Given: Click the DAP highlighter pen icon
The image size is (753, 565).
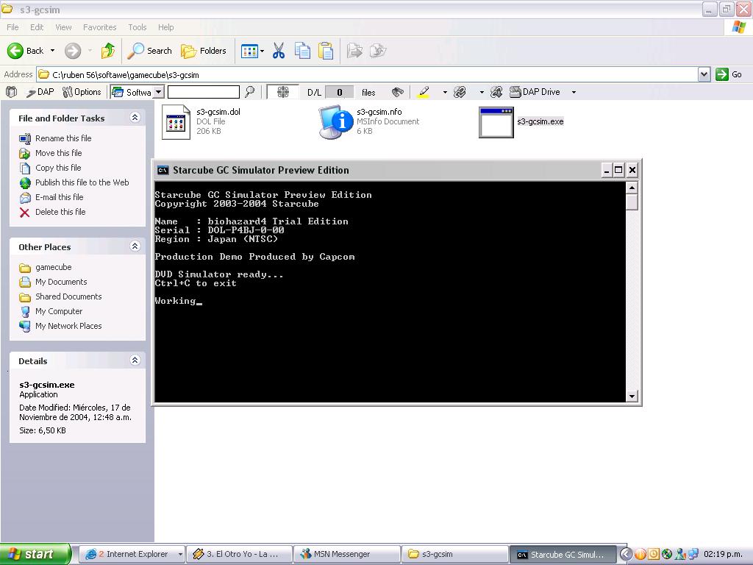Looking at the screenshot, I should click(424, 92).
